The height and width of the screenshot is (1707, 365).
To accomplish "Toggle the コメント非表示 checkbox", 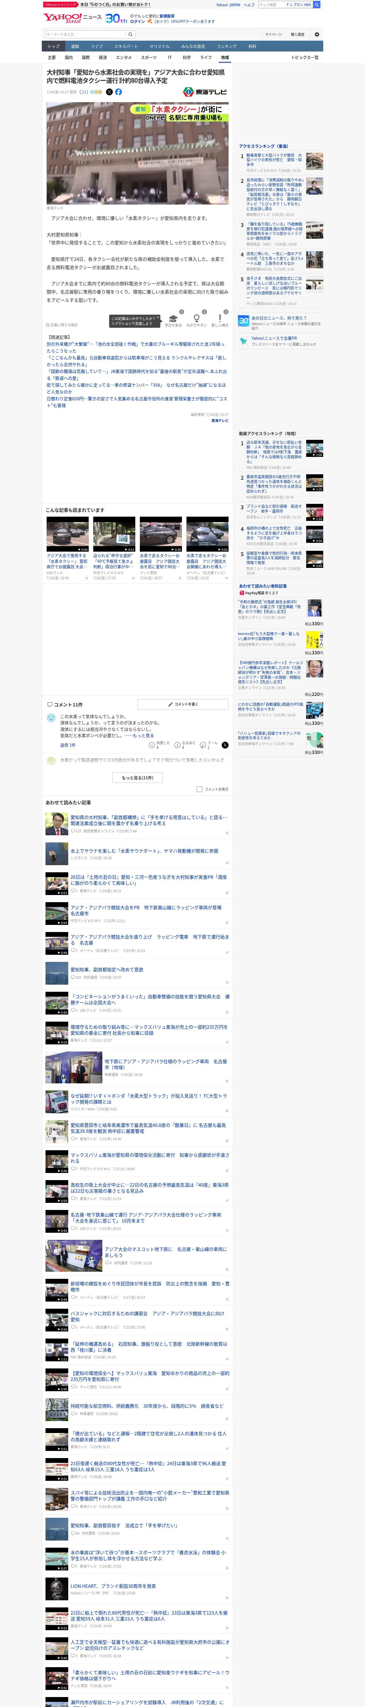I will (199, 789).
